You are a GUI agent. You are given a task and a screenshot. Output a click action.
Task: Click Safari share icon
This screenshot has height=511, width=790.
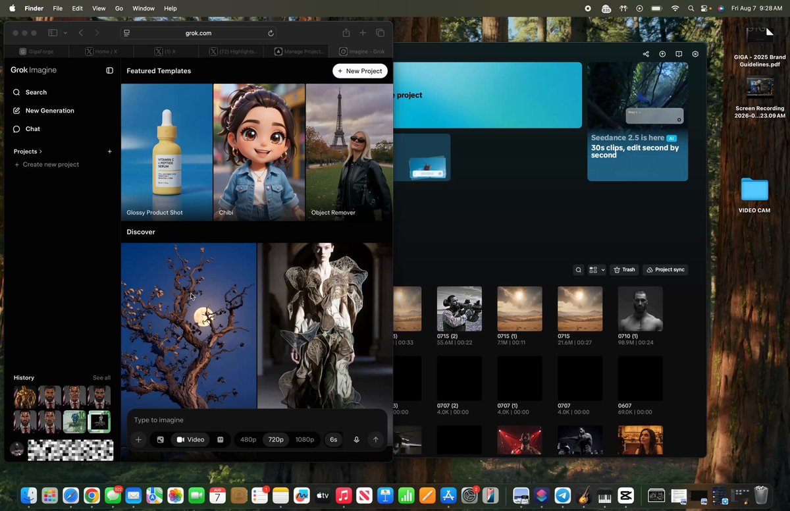(x=346, y=33)
